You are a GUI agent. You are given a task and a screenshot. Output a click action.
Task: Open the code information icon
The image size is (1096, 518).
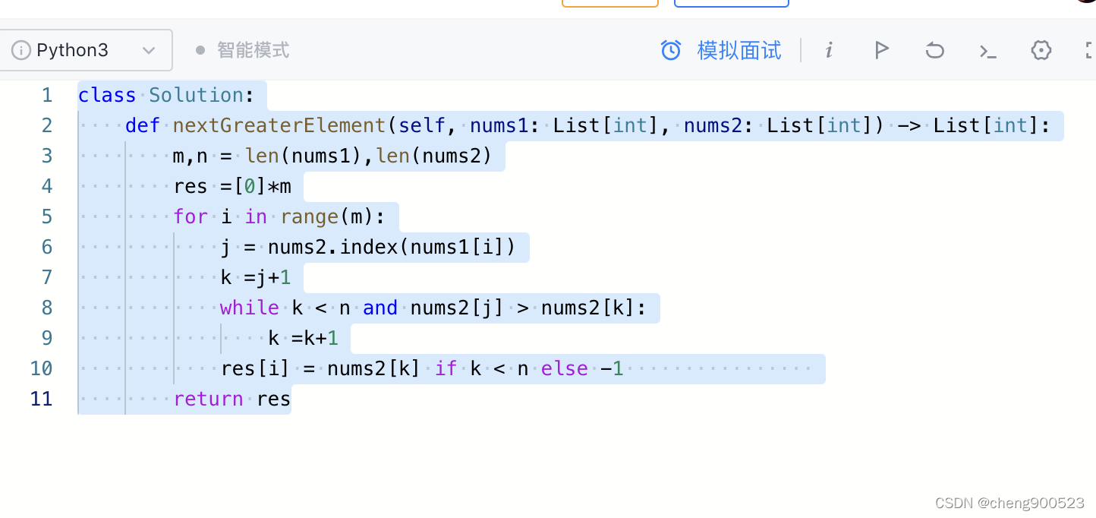[x=829, y=50]
